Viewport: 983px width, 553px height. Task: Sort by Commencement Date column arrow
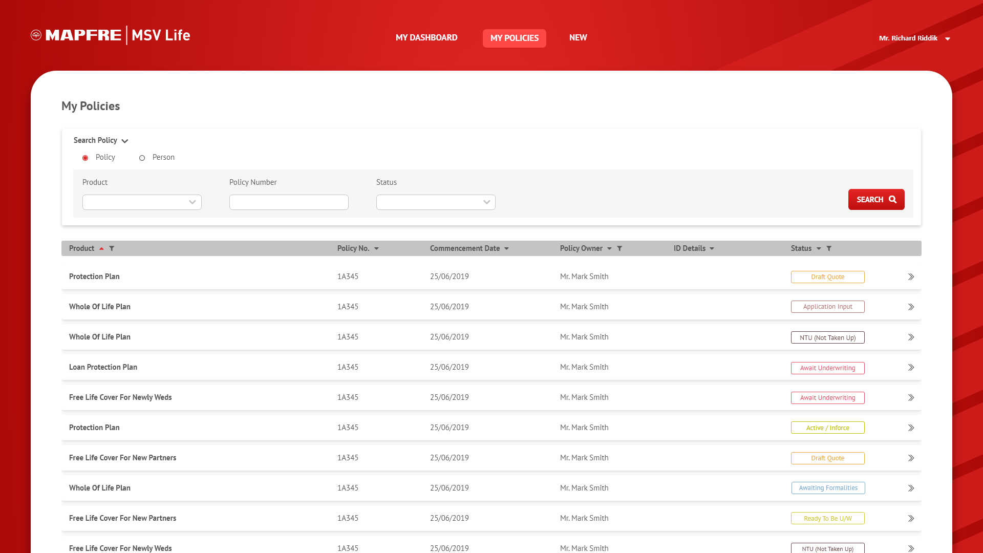(x=506, y=249)
